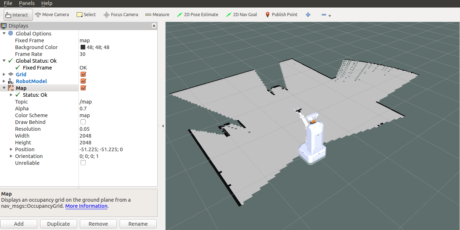Open the Panels menu
The height and width of the screenshot is (230, 460).
click(x=27, y=3)
